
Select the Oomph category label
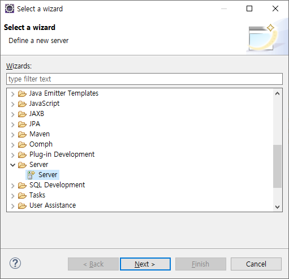coord(41,144)
